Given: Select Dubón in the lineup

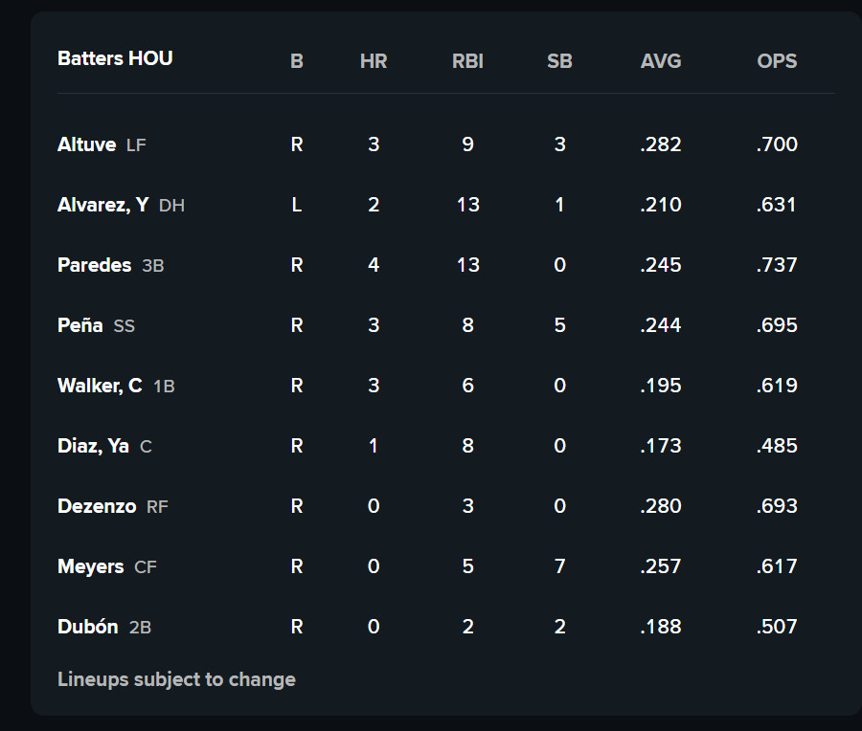Looking at the screenshot, I should point(88,627).
